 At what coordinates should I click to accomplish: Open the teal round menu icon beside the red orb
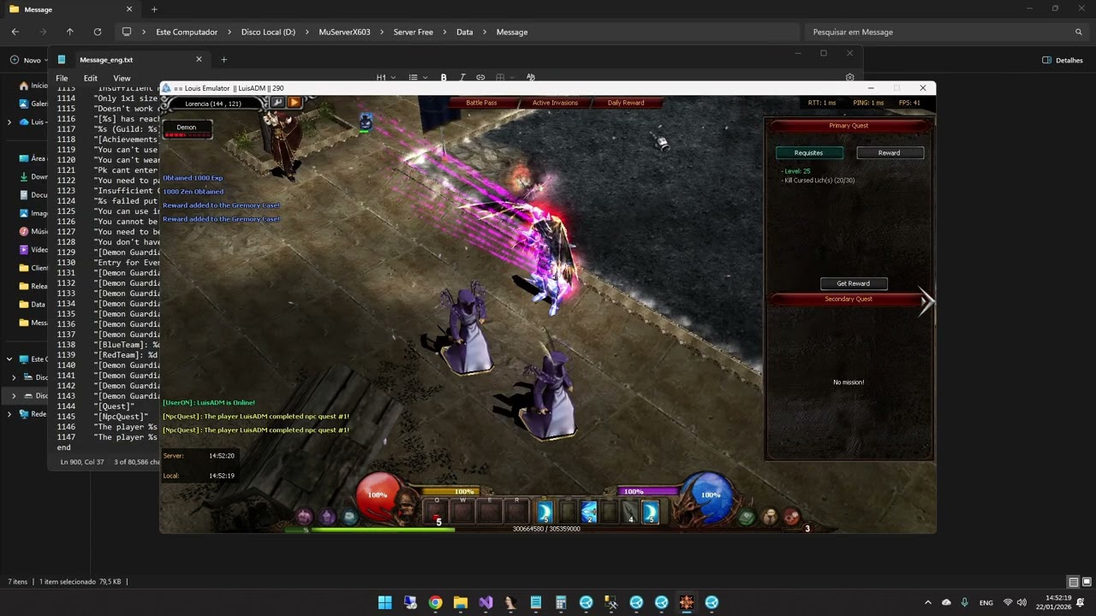click(349, 516)
